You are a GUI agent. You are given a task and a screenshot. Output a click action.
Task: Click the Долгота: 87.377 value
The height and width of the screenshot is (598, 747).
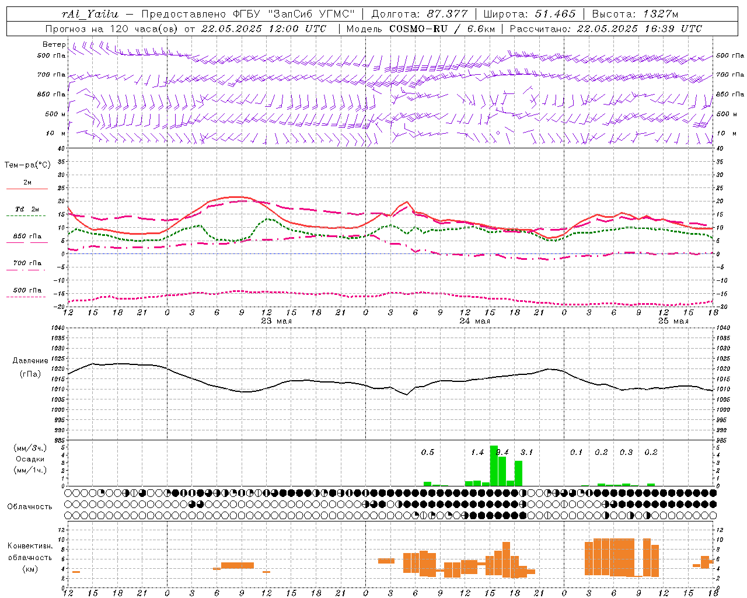click(x=420, y=14)
